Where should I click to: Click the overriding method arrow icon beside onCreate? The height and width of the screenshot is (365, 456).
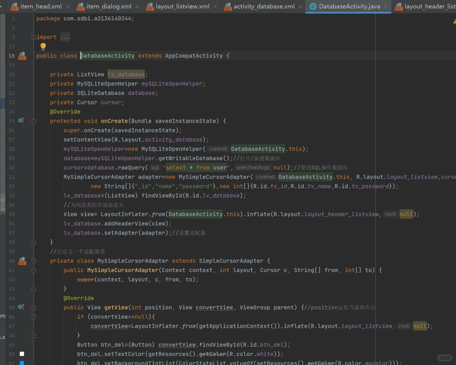(21, 120)
